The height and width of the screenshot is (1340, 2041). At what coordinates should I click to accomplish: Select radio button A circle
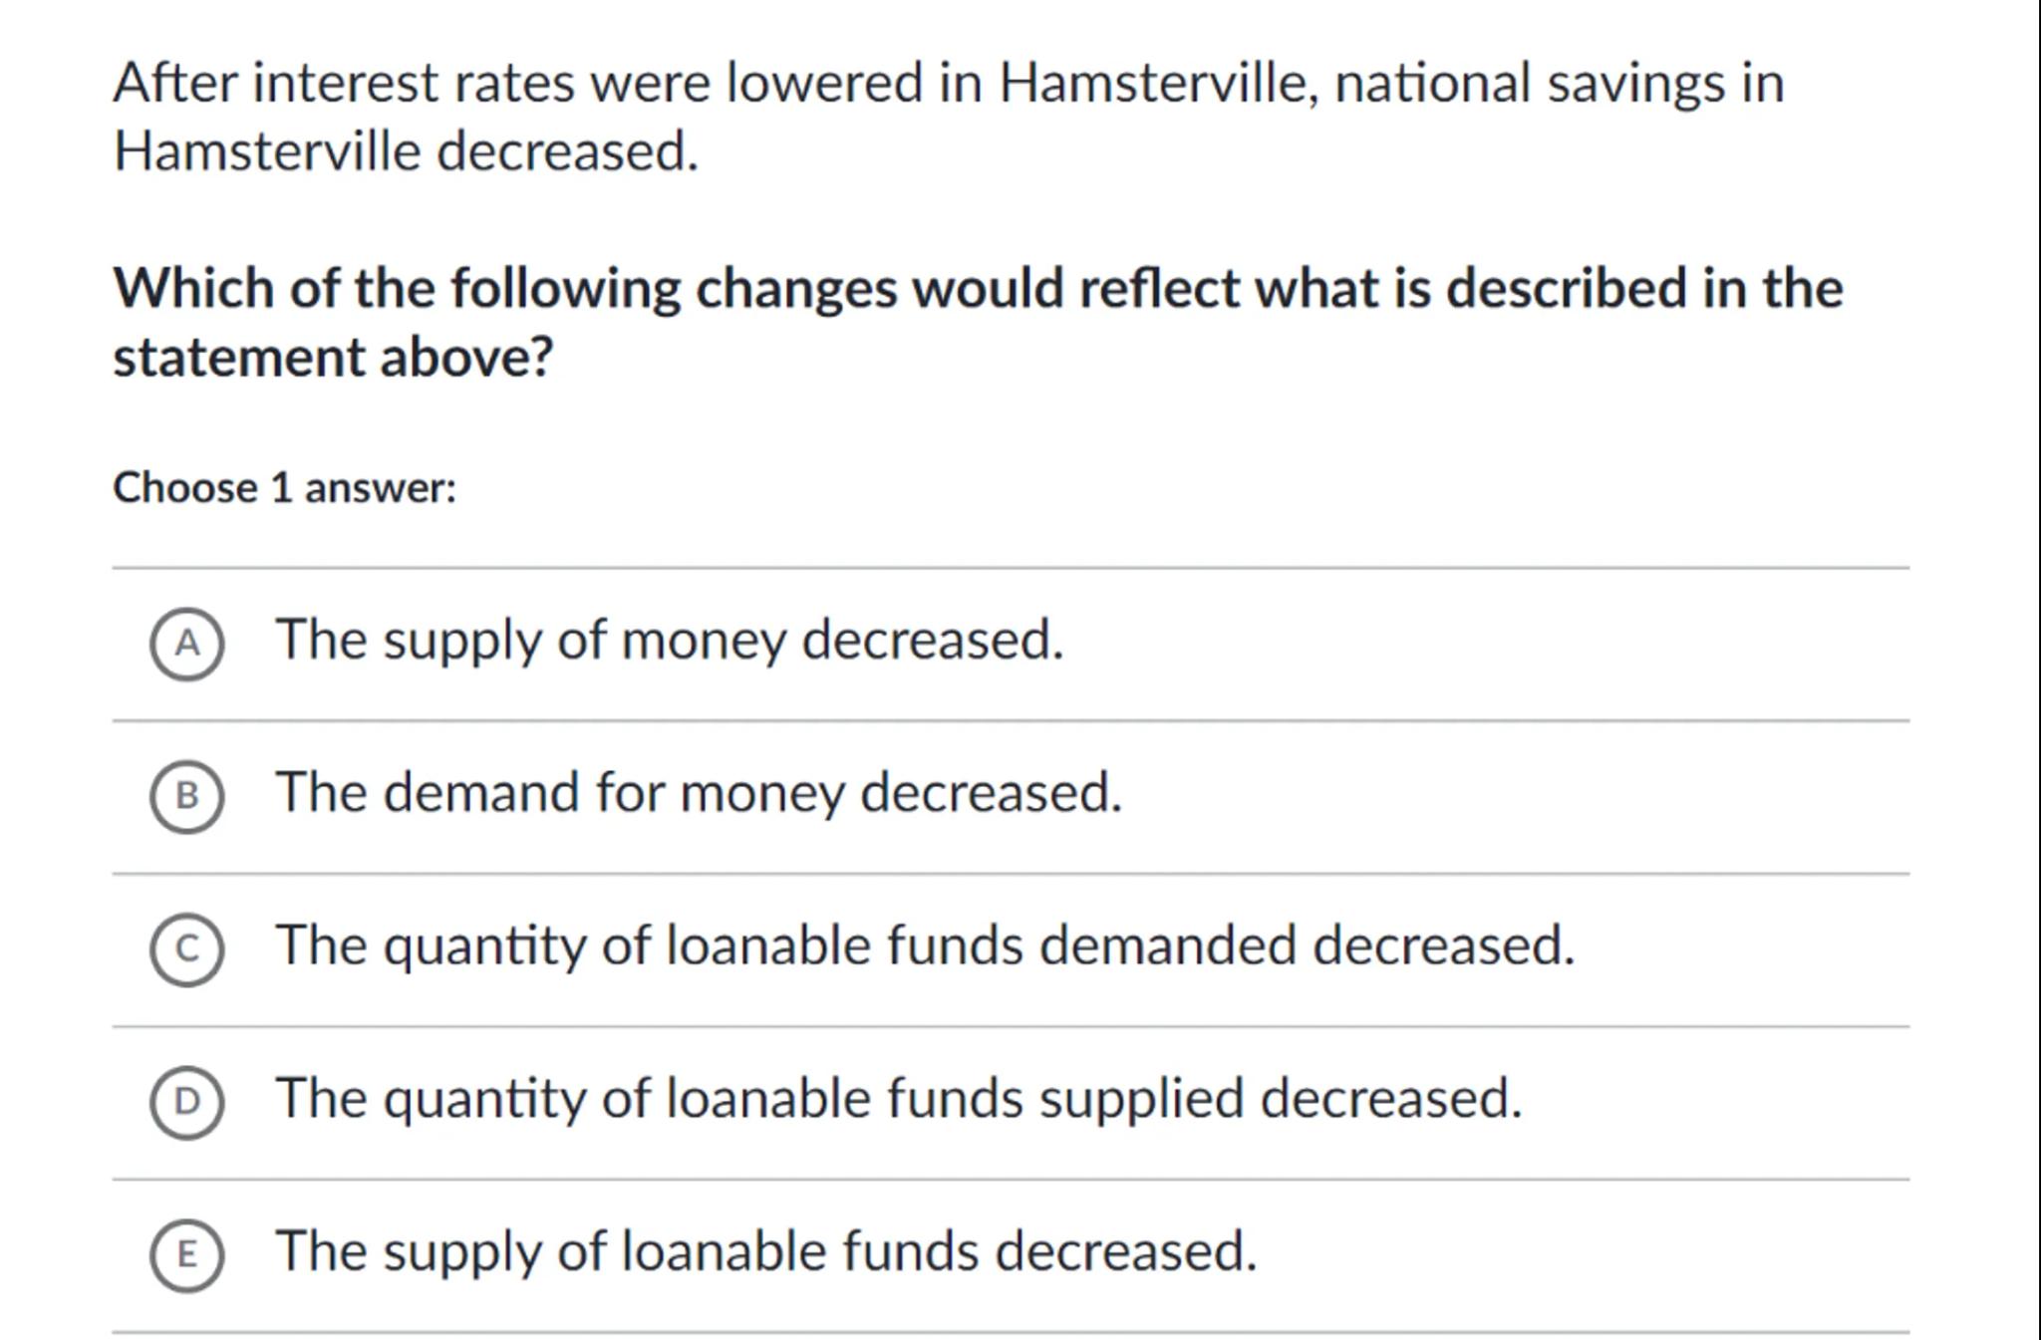[186, 644]
